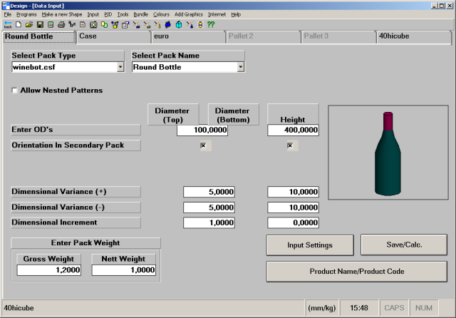Select the Round Bottle tab
456x318 pixels.
(39, 36)
